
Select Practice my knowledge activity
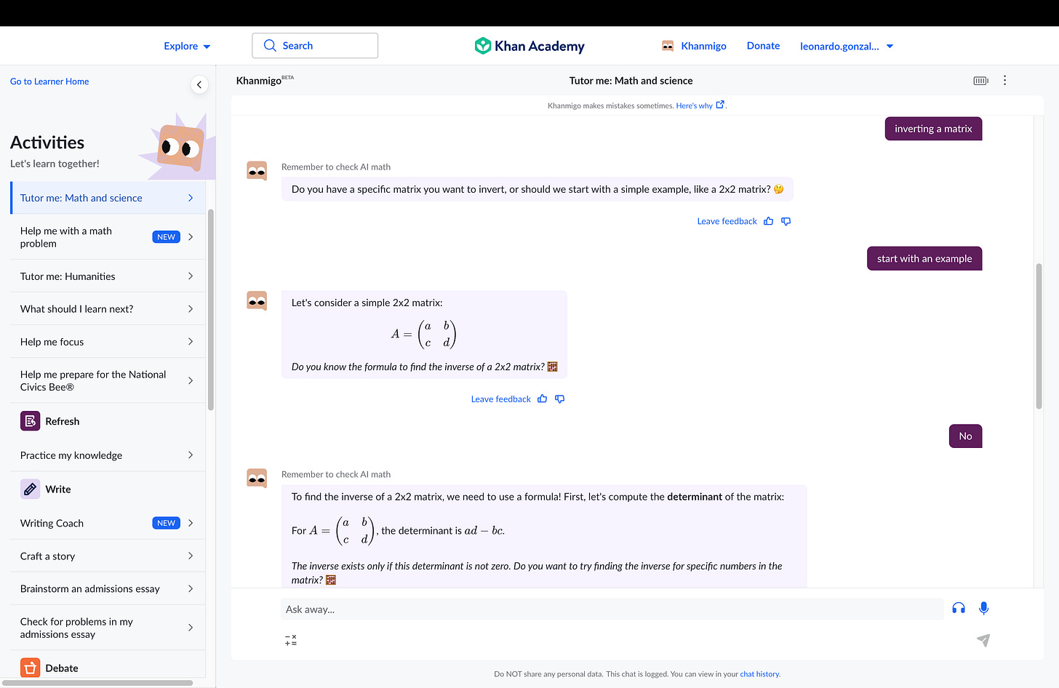tap(108, 455)
